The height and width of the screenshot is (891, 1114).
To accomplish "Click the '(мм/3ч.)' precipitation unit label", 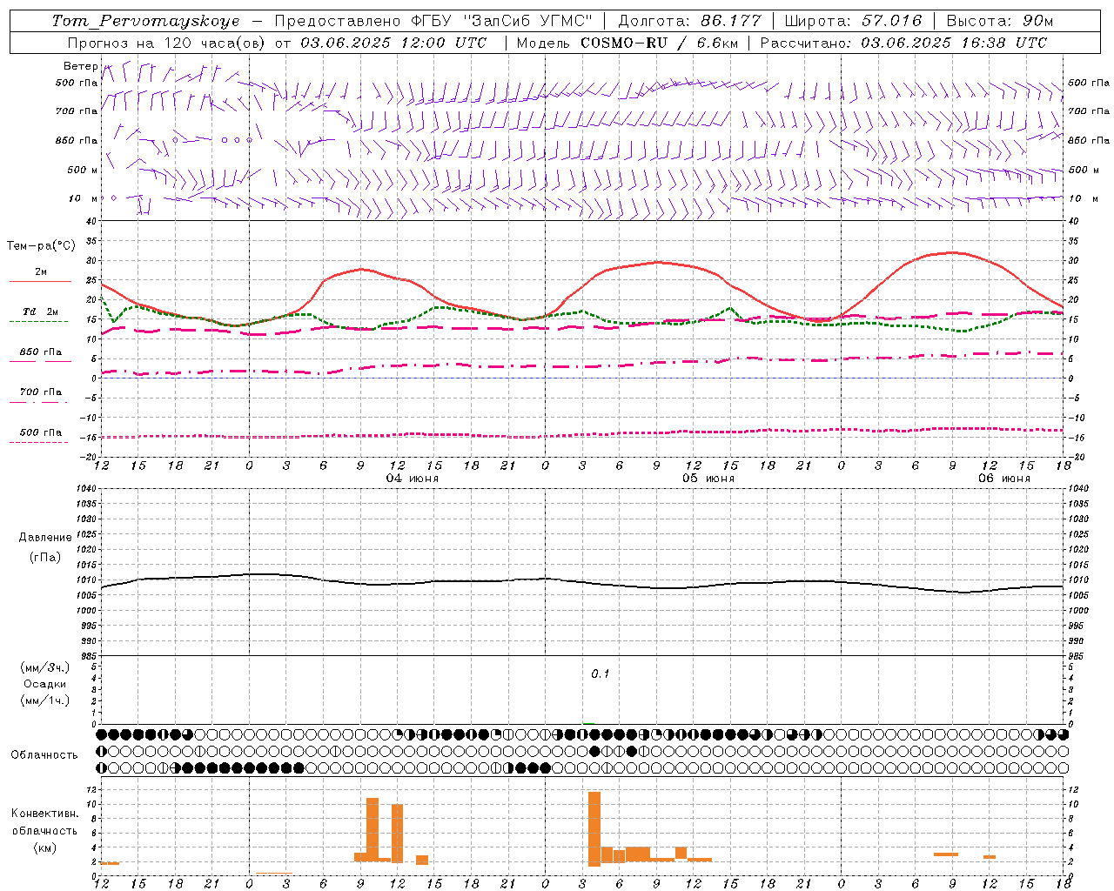I will point(45,667).
